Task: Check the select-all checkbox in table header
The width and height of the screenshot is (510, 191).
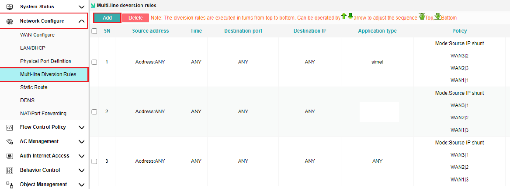Action: (94, 31)
